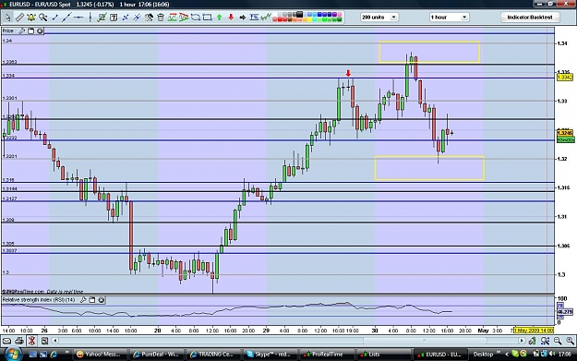Close the Price panel
Image resolution: width=577 pixels, height=361 pixels.
(x=40, y=30)
